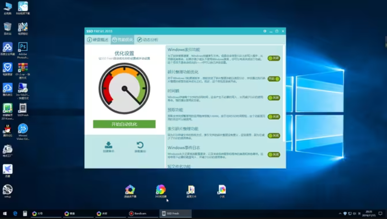The image size is (387, 219).
Task: Open the blue bird Xunlei desktop icon
Action: (7, 171)
